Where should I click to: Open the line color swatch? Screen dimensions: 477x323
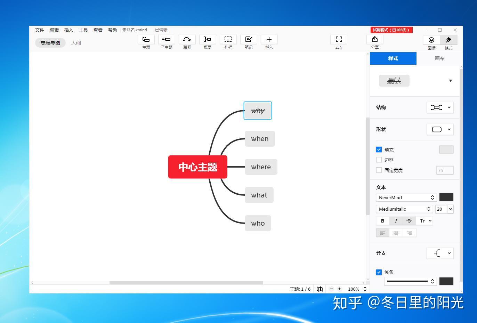(446, 281)
